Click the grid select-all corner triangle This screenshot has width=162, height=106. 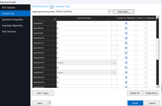coord(55,19)
